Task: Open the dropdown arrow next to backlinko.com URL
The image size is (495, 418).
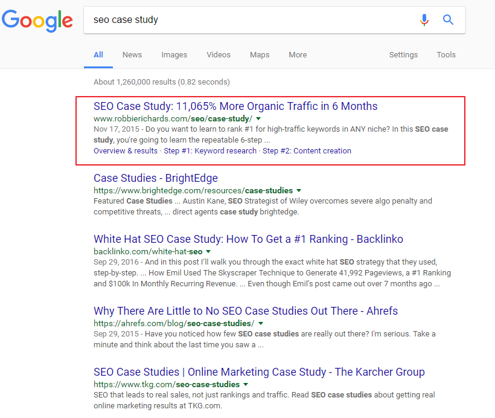Action: pyautogui.click(x=208, y=251)
